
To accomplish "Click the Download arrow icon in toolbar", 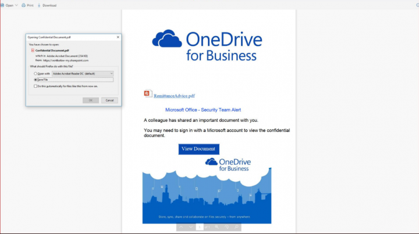I will coord(39,5).
